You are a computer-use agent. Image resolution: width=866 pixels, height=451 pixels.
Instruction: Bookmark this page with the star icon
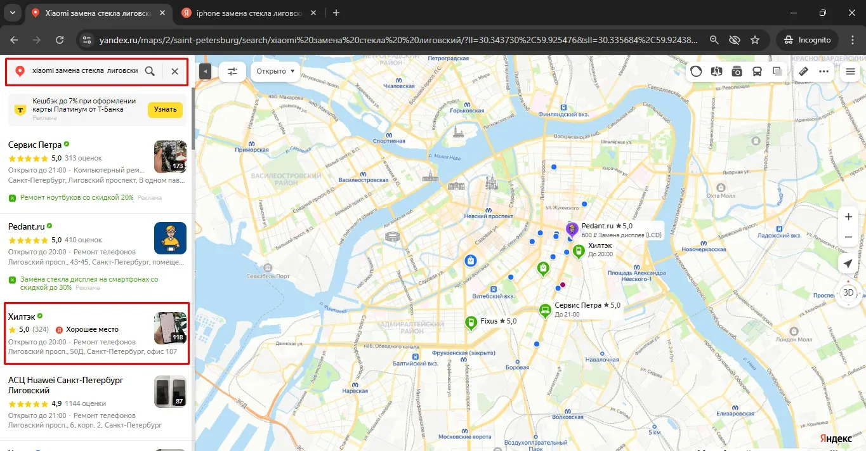click(x=755, y=39)
